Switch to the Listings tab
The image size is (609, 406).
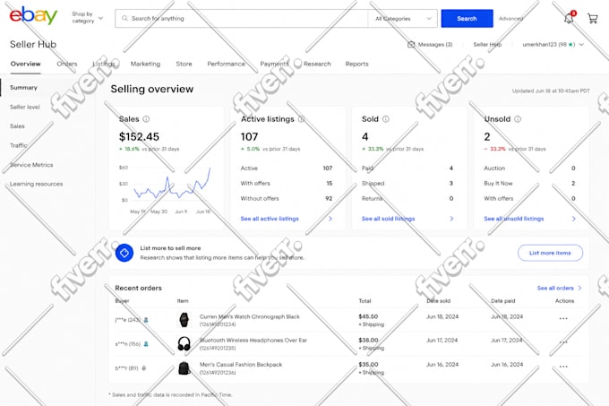point(104,64)
